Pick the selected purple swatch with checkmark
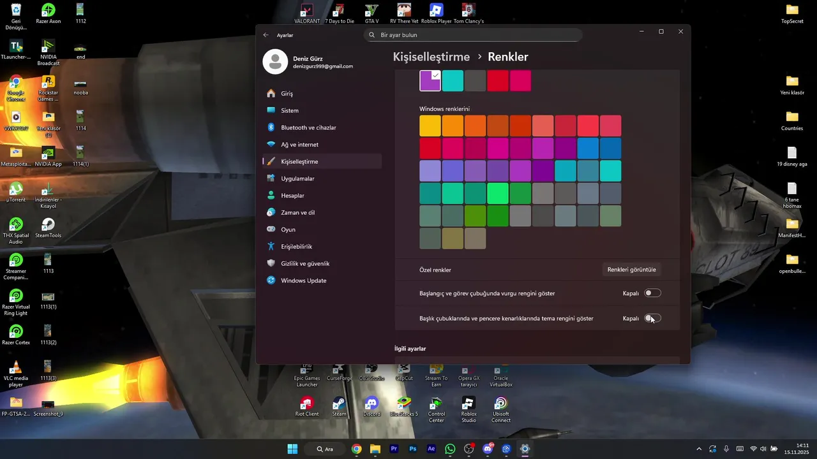Screen dimensions: 817x459 pyautogui.click(x=430, y=81)
